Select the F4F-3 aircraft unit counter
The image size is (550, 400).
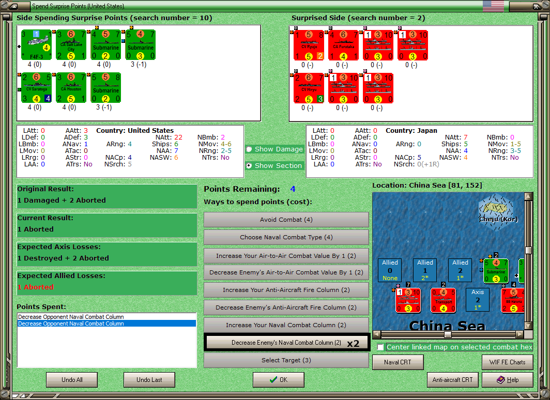coord(36,45)
